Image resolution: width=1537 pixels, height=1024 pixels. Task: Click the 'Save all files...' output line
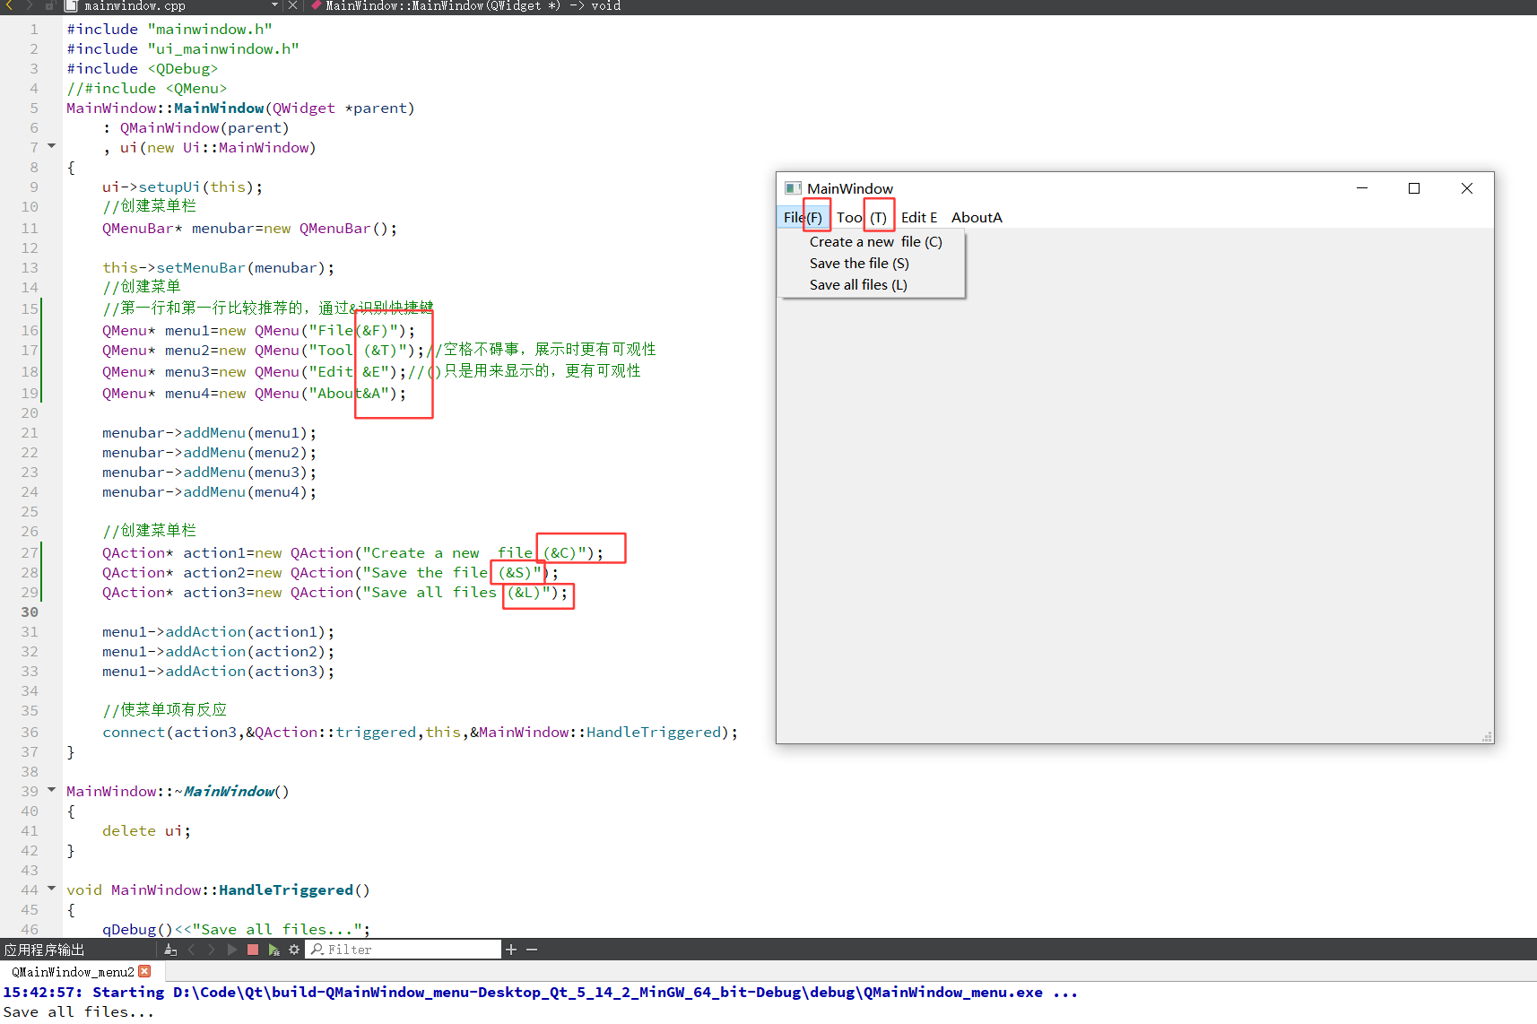[79, 1011]
